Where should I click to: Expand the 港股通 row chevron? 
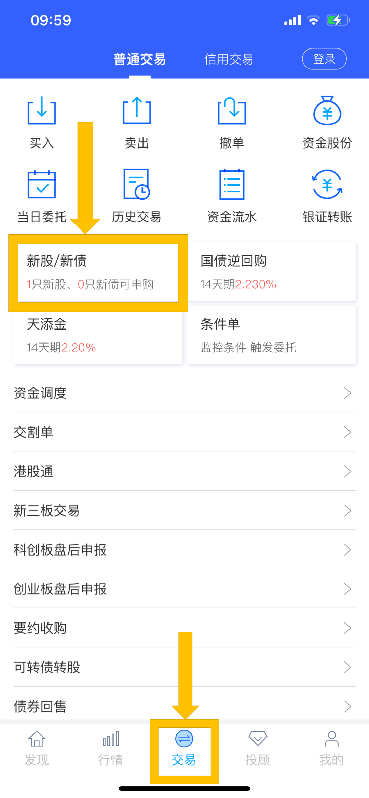347,472
